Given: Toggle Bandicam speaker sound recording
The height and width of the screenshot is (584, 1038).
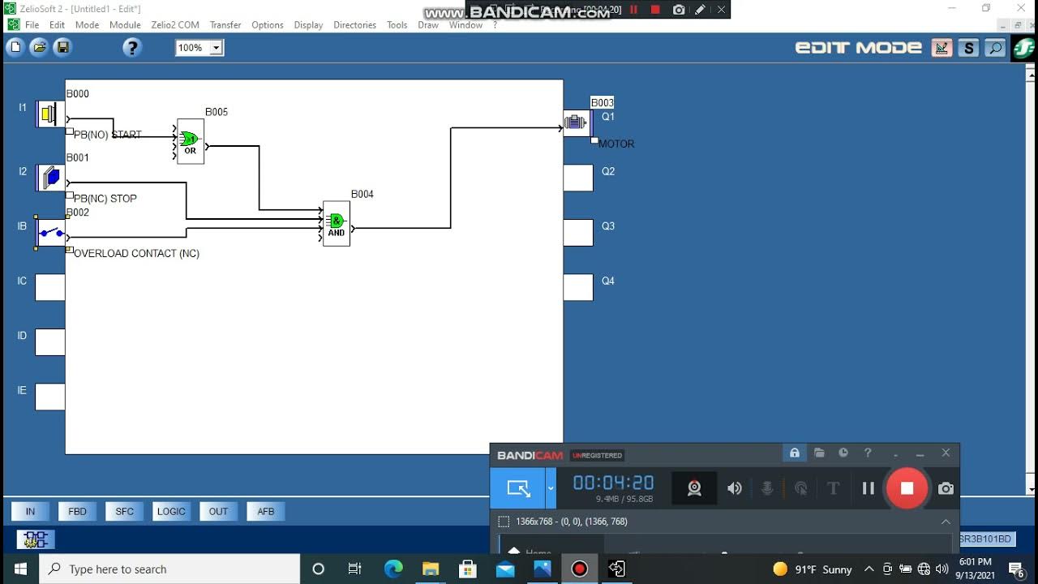Looking at the screenshot, I should tap(735, 488).
